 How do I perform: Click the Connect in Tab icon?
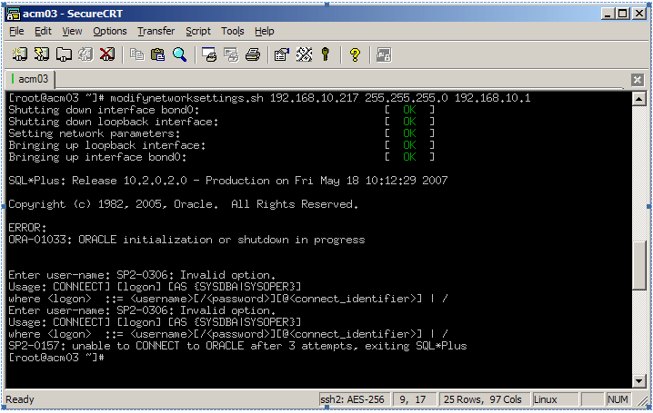tap(64, 54)
